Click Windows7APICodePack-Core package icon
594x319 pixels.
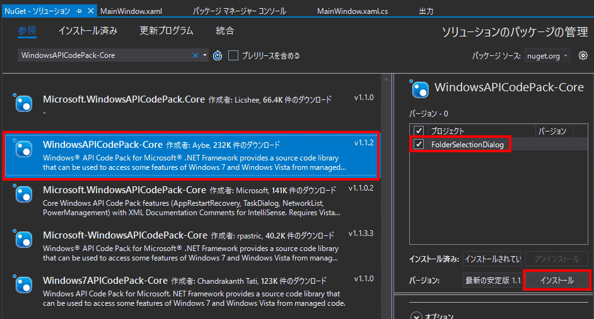23,284
